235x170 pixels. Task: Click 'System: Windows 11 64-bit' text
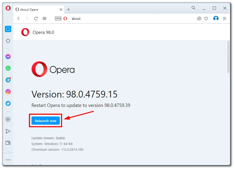52,144
